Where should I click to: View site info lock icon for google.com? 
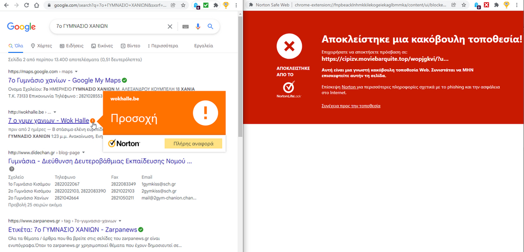[49, 5]
